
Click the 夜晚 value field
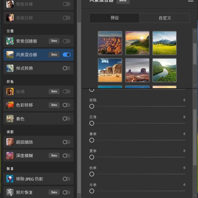click(184, 100)
